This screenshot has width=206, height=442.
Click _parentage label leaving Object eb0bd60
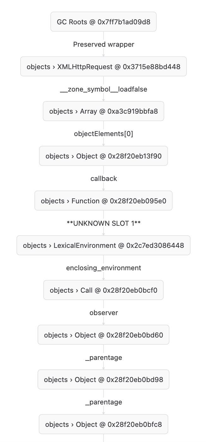click(104, 358)
